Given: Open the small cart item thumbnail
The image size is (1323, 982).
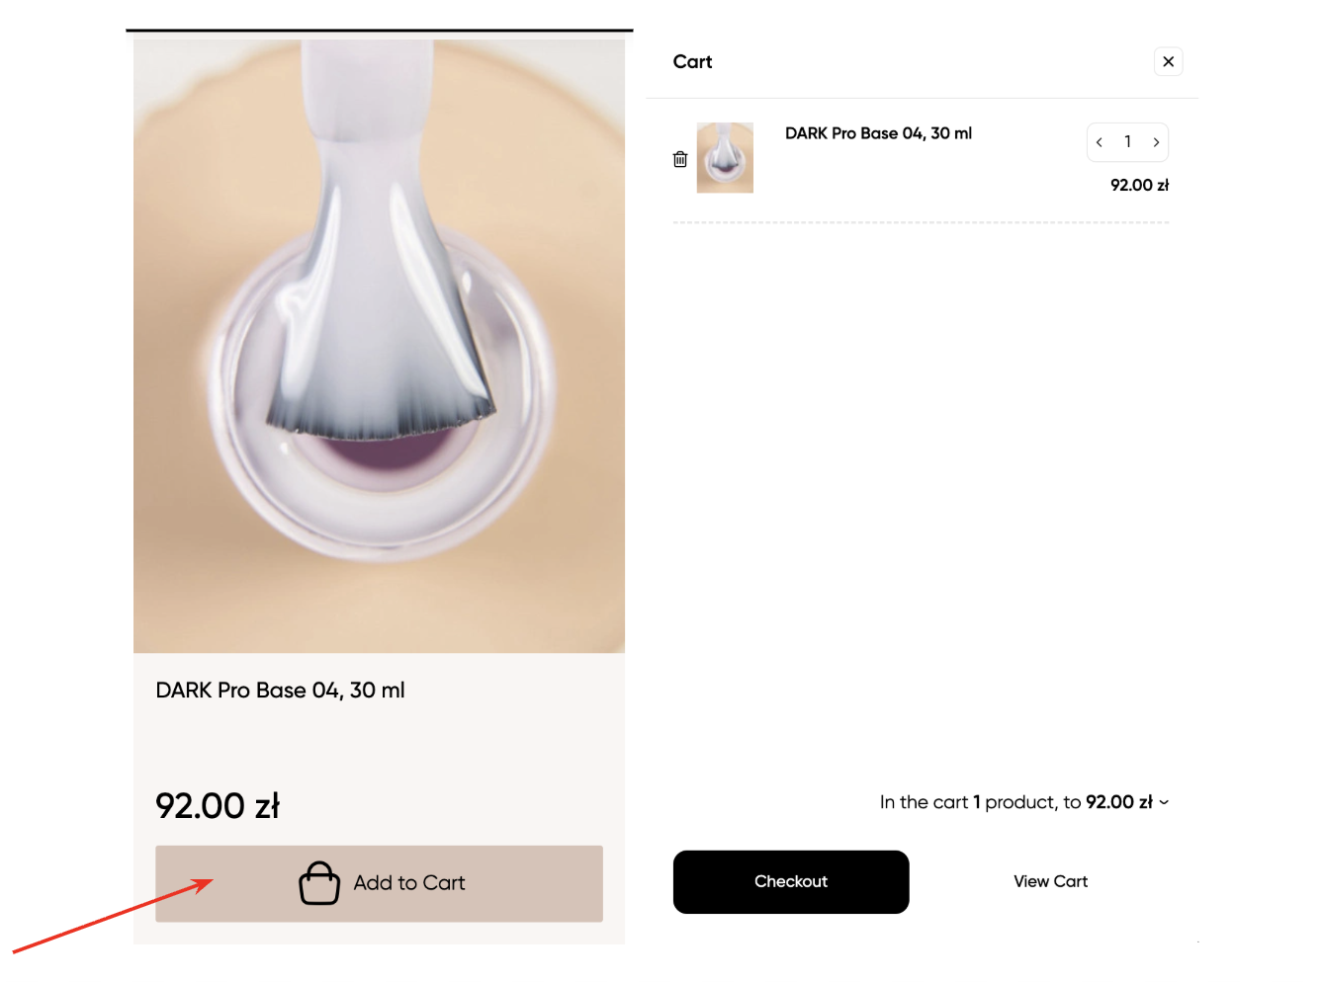Looking at the screenshot, I should pyautogui.click(x=725, y=158).
